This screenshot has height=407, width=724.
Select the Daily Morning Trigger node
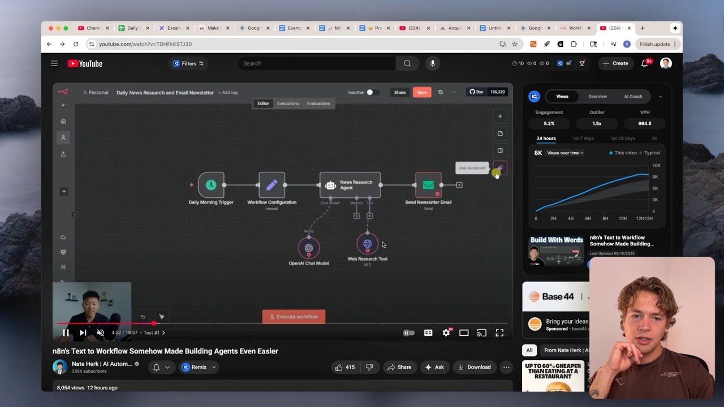[211, 185]
